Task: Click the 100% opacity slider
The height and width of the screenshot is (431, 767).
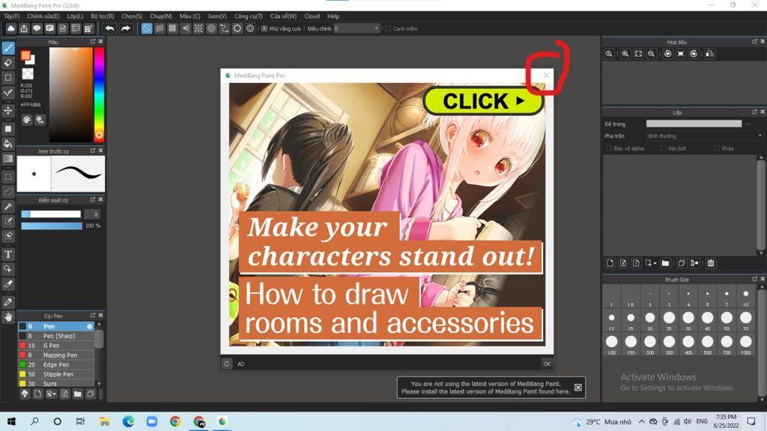Action: [x=52, y=226]
